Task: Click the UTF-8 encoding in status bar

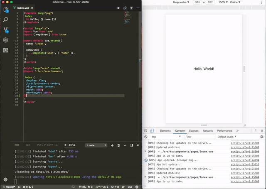Action: tap(115, 187)
